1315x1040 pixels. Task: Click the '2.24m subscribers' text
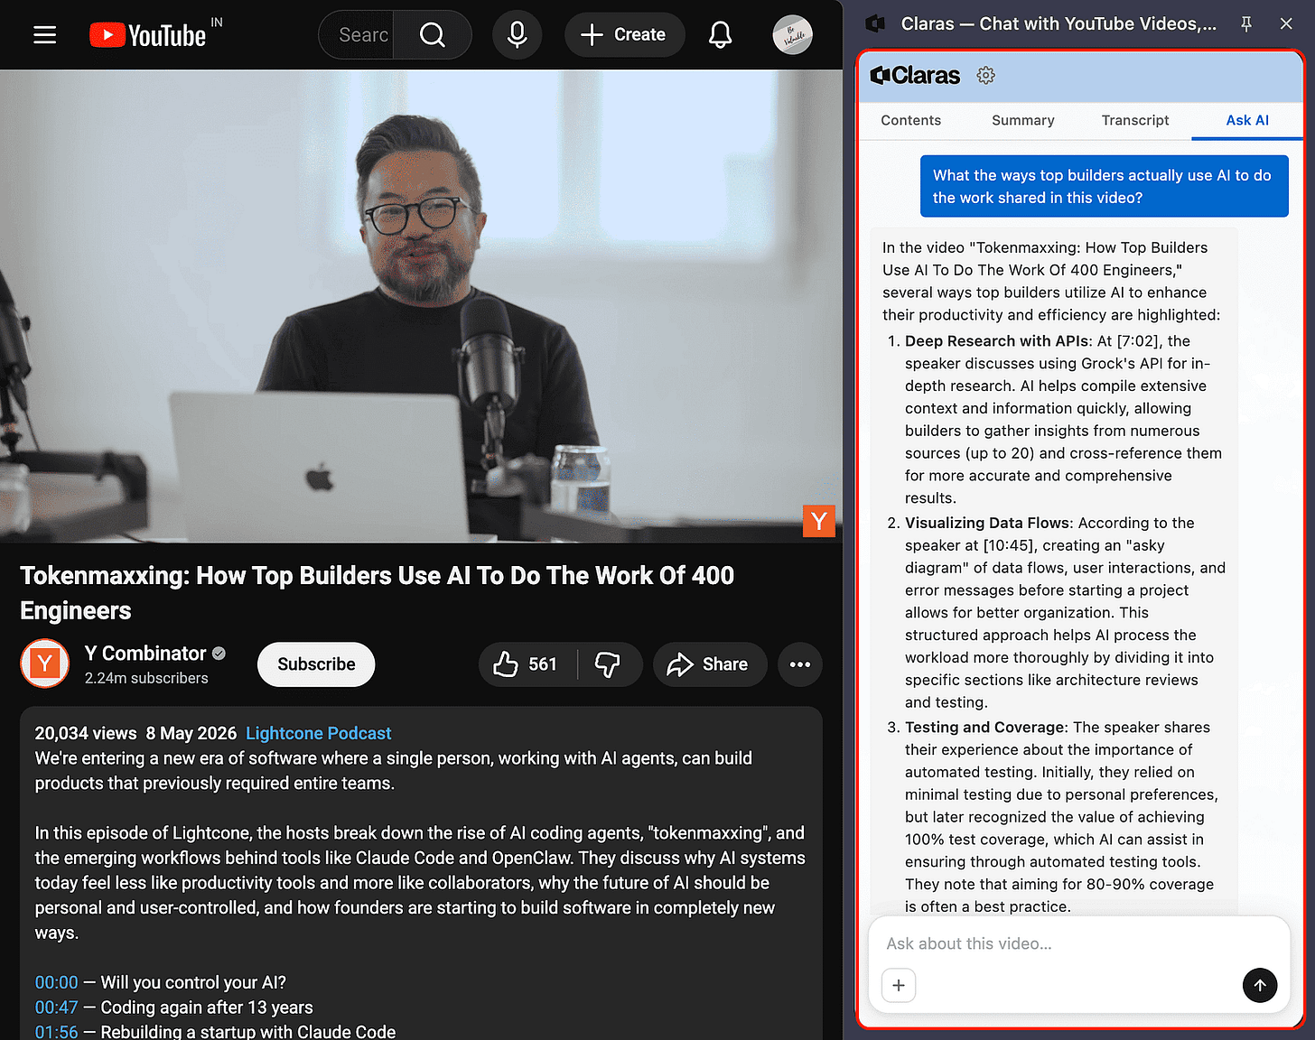[x=146, y=678]
